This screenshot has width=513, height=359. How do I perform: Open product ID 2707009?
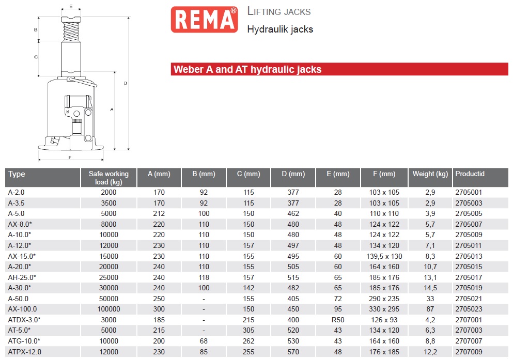click(468, 352)
